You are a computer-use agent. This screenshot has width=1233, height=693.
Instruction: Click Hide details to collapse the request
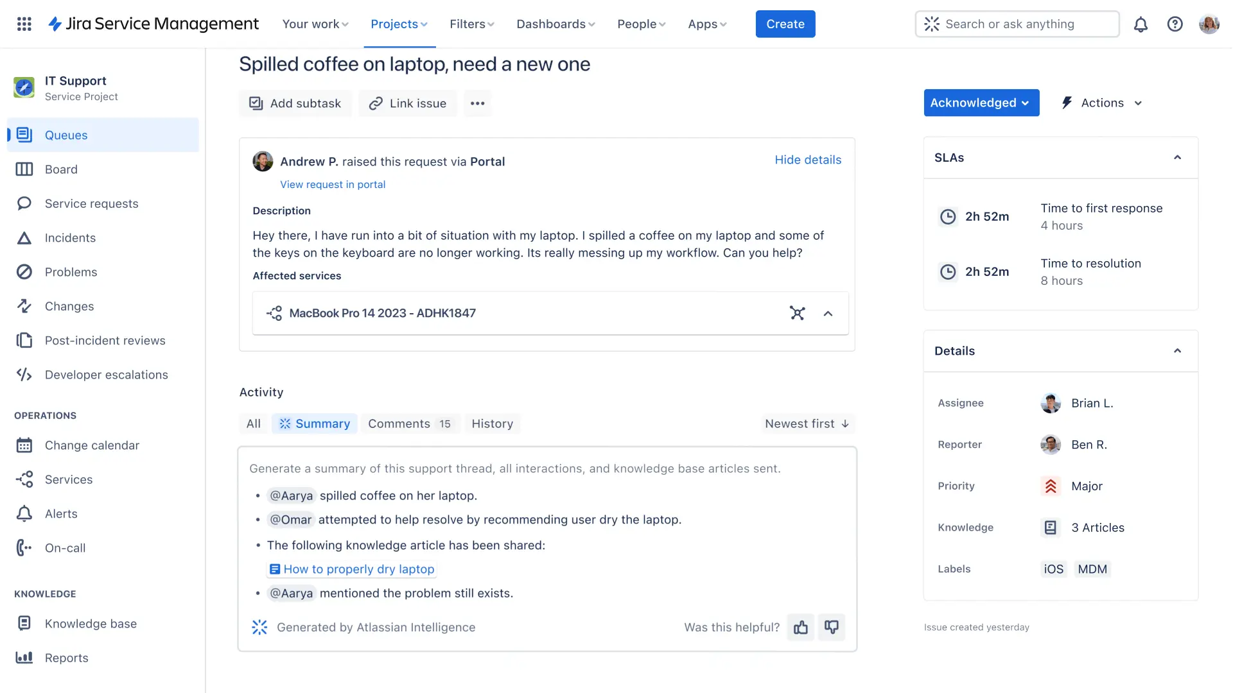point(807,160)
